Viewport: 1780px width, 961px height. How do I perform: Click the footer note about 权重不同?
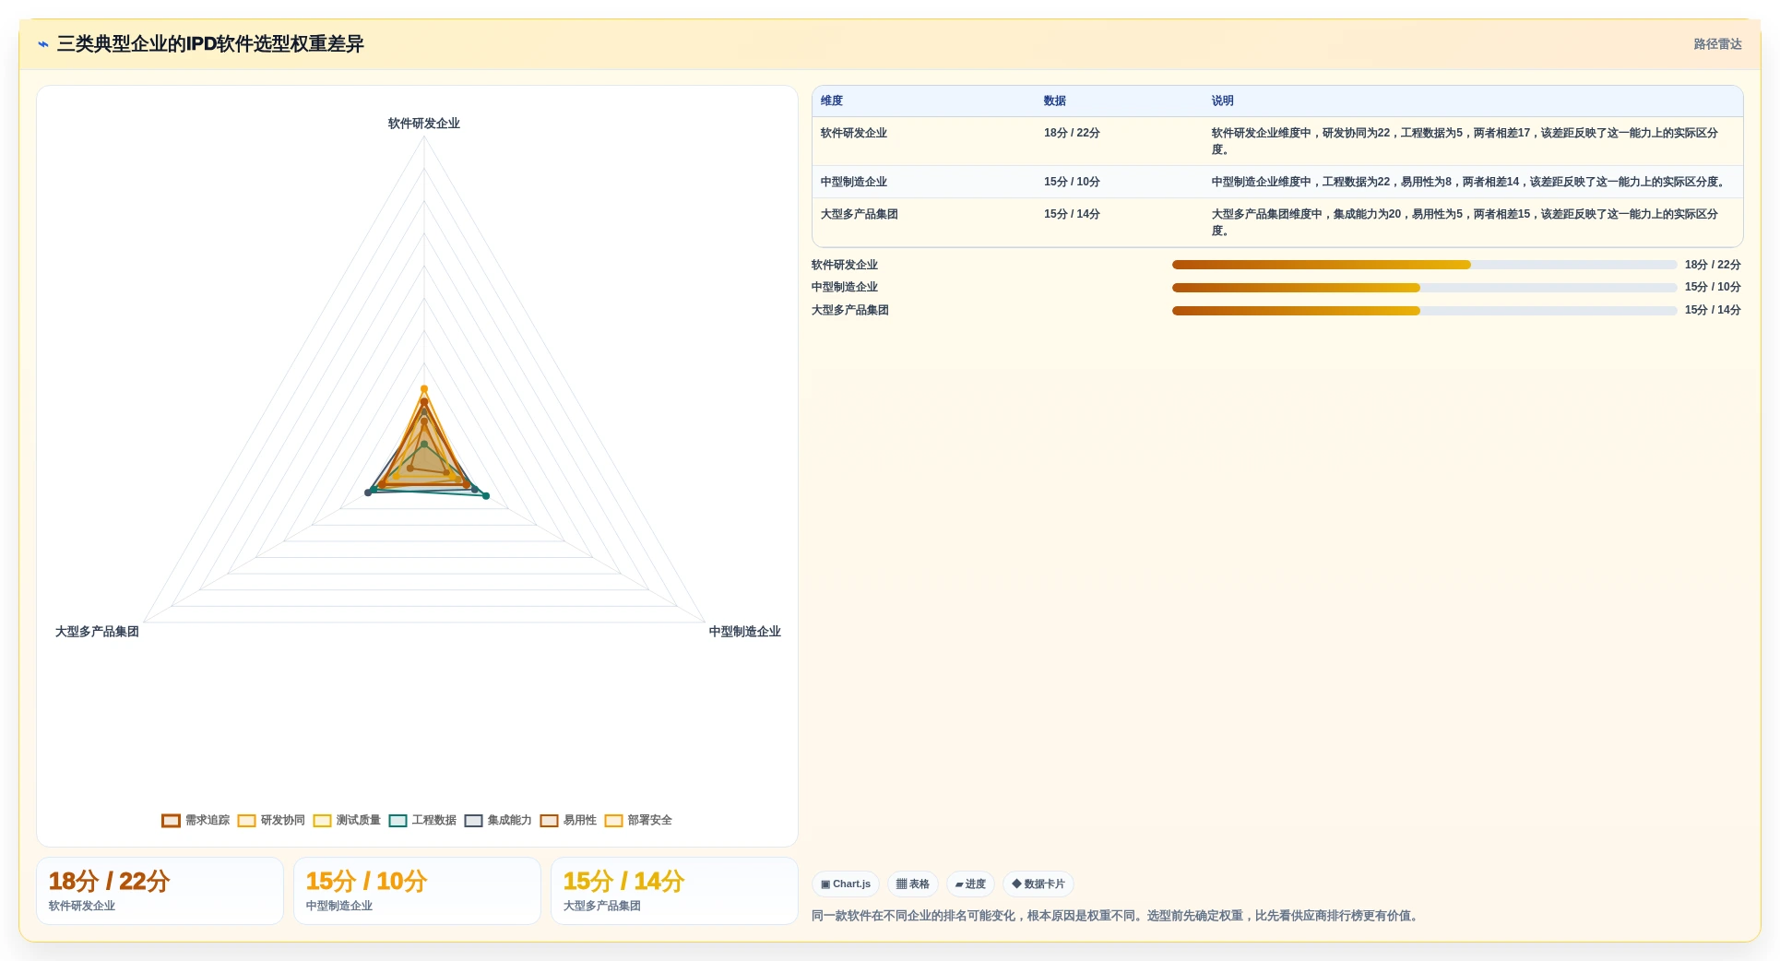1116,916
